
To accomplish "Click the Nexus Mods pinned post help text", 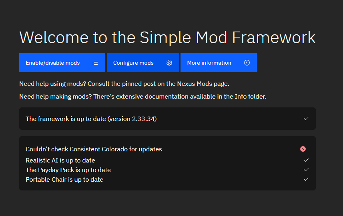I will point(124,84).
